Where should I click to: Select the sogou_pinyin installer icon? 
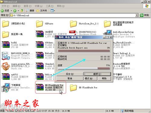[6, 66]
